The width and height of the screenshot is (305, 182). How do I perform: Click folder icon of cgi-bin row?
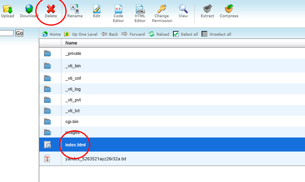click(x=47, y=121)
